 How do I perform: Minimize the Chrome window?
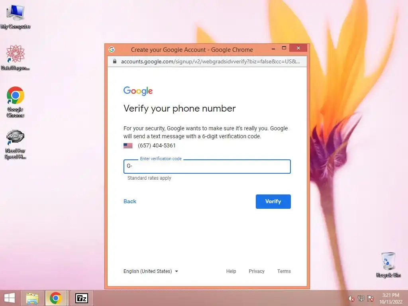click(273, 48)
